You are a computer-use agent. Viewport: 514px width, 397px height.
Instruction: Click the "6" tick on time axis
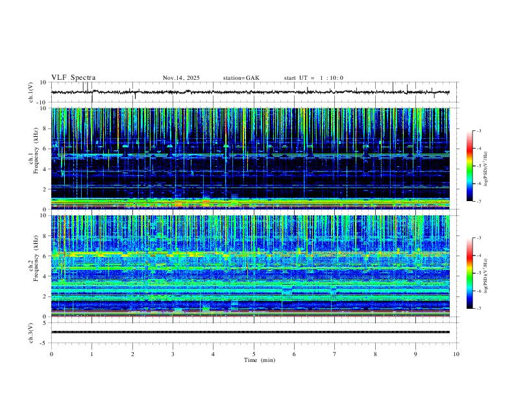coord(295,354)
